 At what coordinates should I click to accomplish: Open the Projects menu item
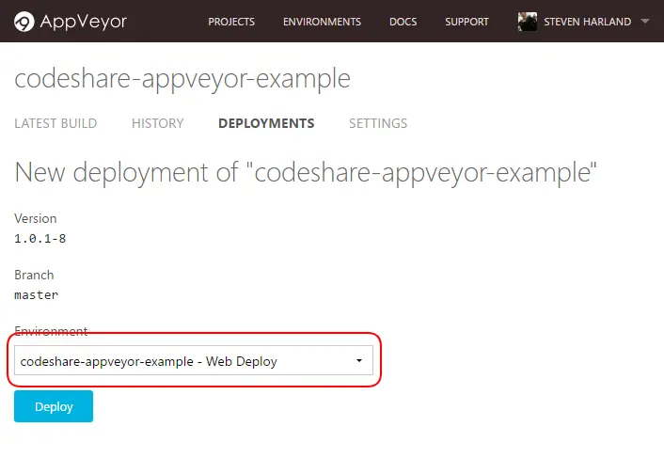tap(231, 22)
